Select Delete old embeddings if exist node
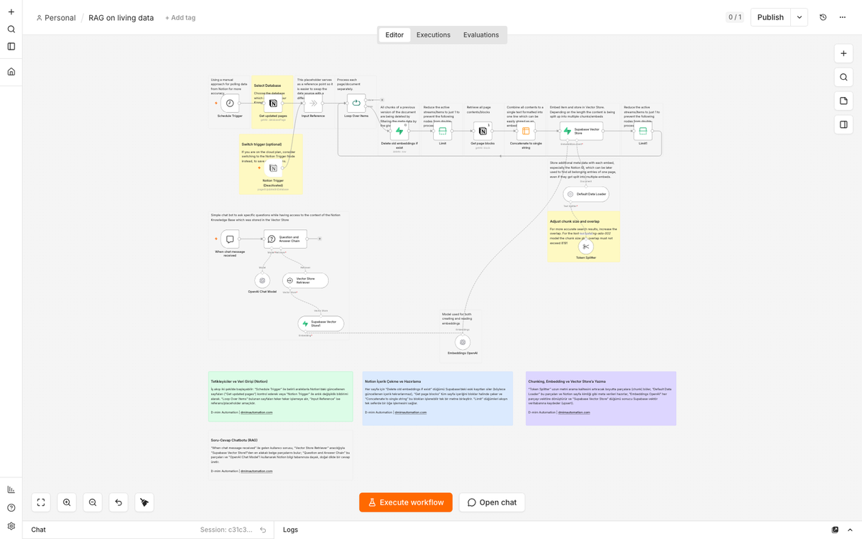862x539 pixels. point(399,131)
